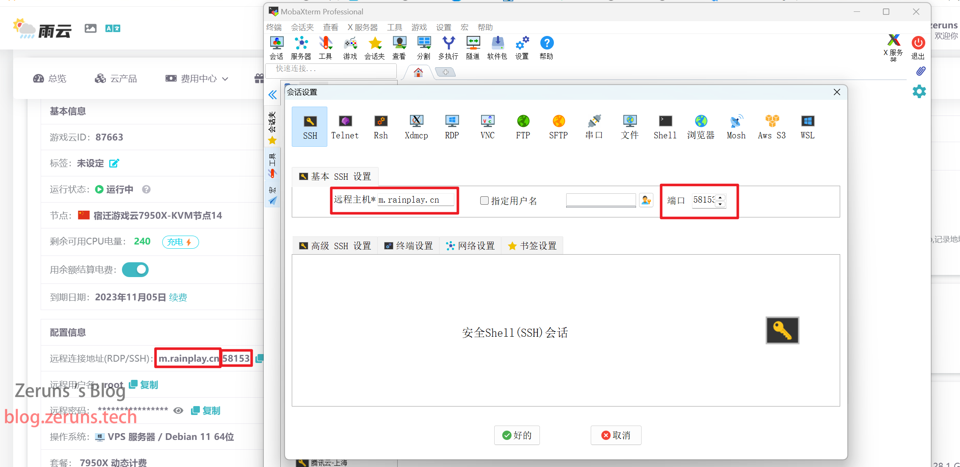Edit the 标签 tag pencil icon

(x=114, y=163)
